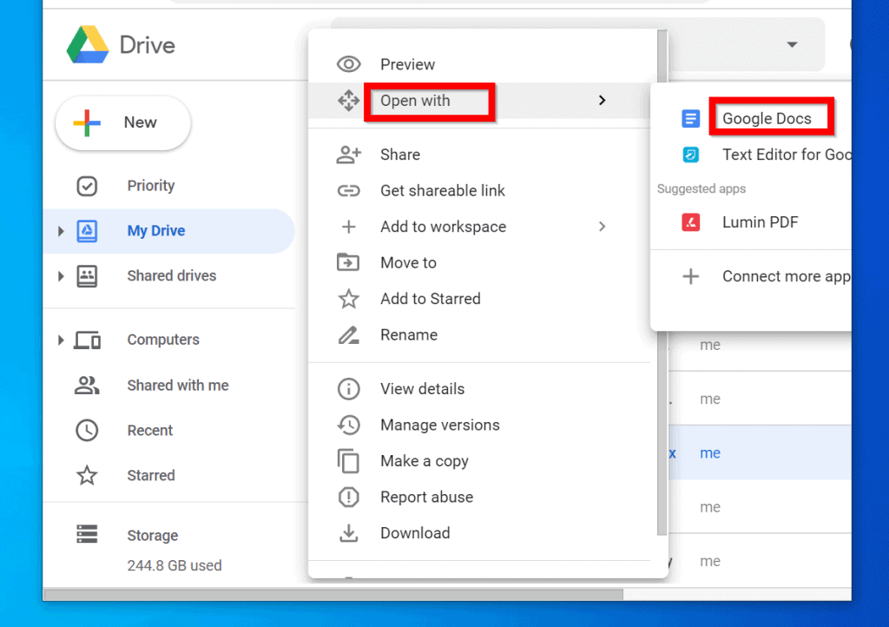Open My Drive in the sidebar
Screen dimensions: 889x627
[169, 231]
